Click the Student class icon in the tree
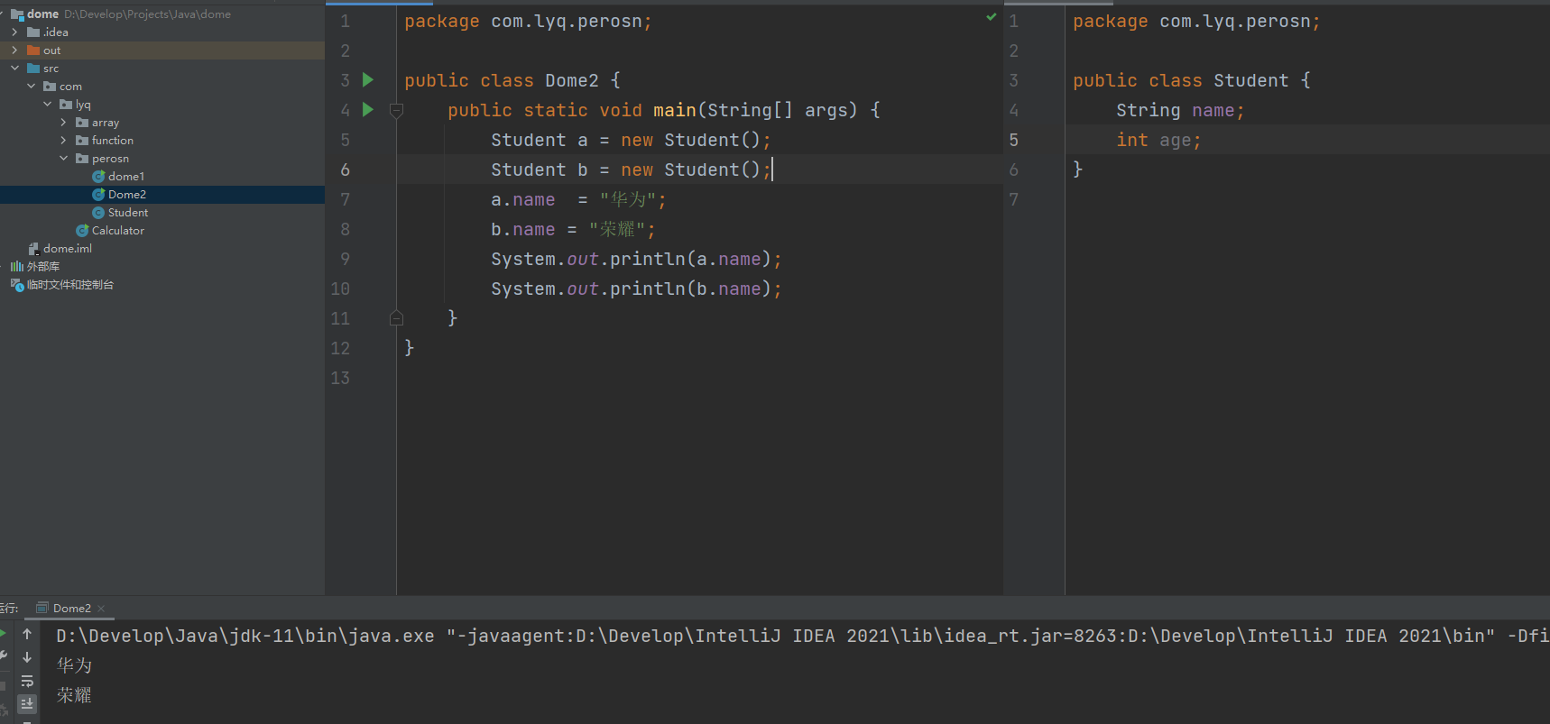Screen dimensions: 1550x724 click(99, 213)
